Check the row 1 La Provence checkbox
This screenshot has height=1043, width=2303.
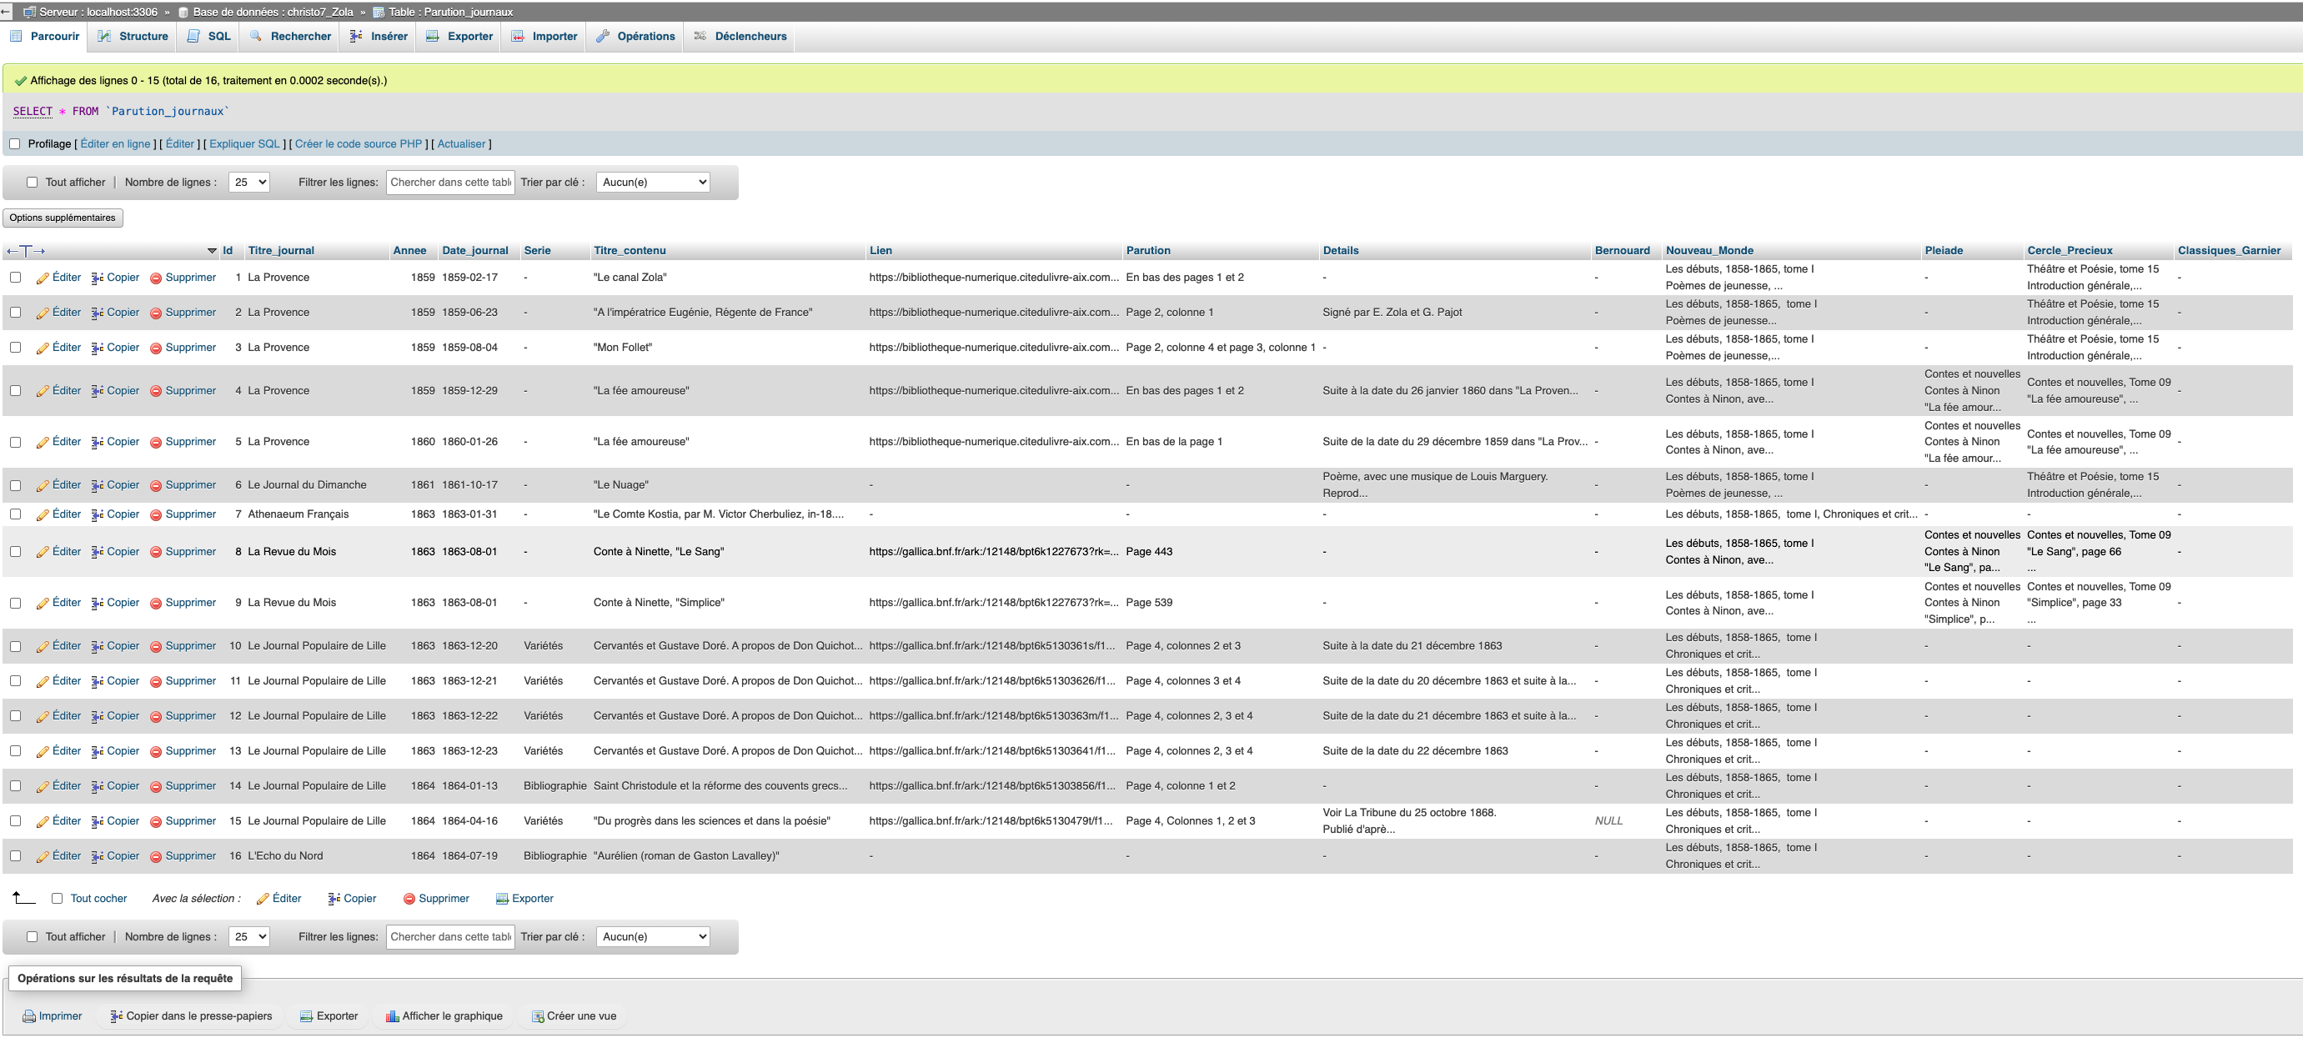15,277
